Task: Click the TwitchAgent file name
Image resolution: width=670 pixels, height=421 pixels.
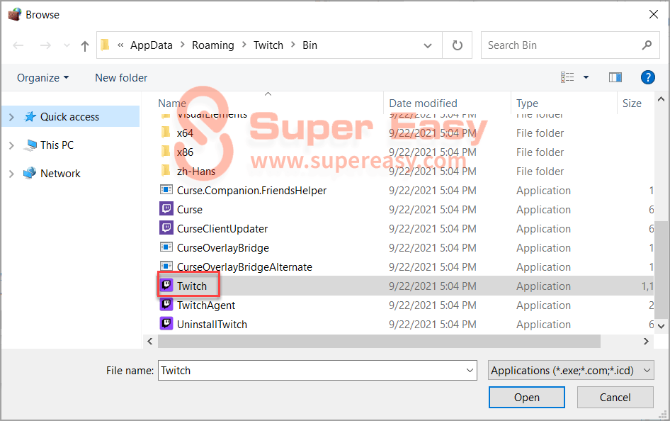Action: point(206,305)
